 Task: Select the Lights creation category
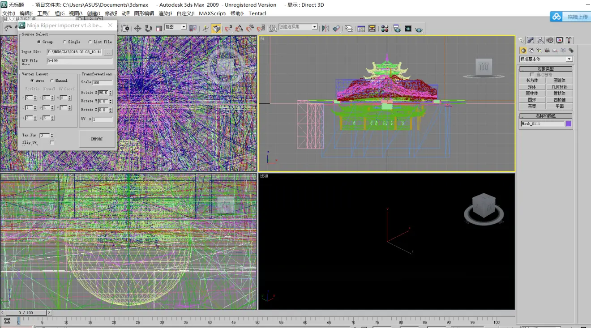pos(539,51)
